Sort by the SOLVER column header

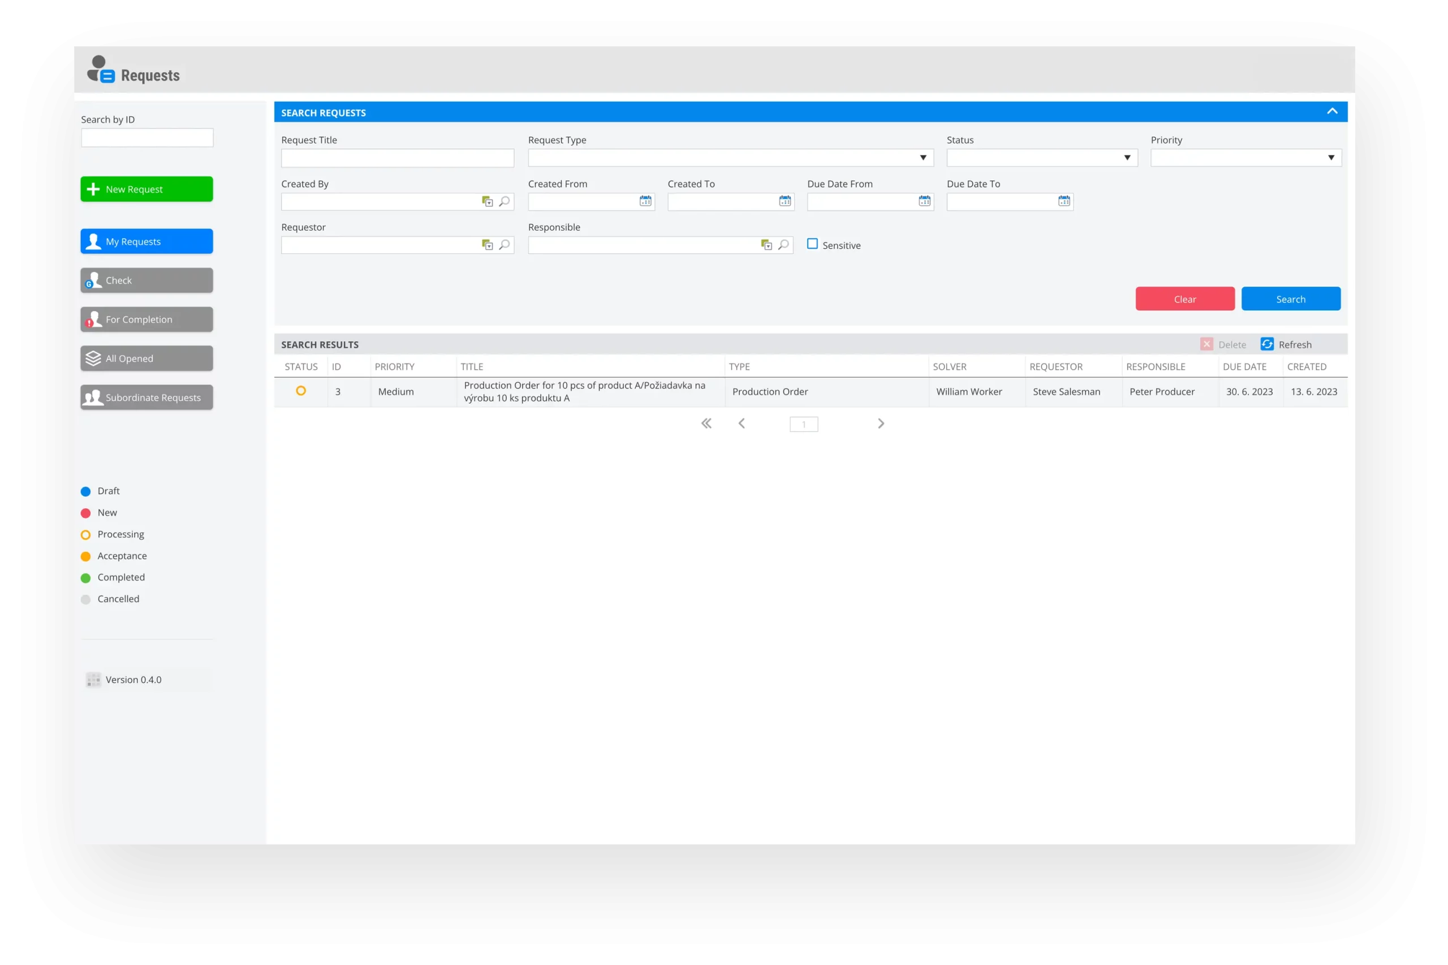click(x=950, y=367)
